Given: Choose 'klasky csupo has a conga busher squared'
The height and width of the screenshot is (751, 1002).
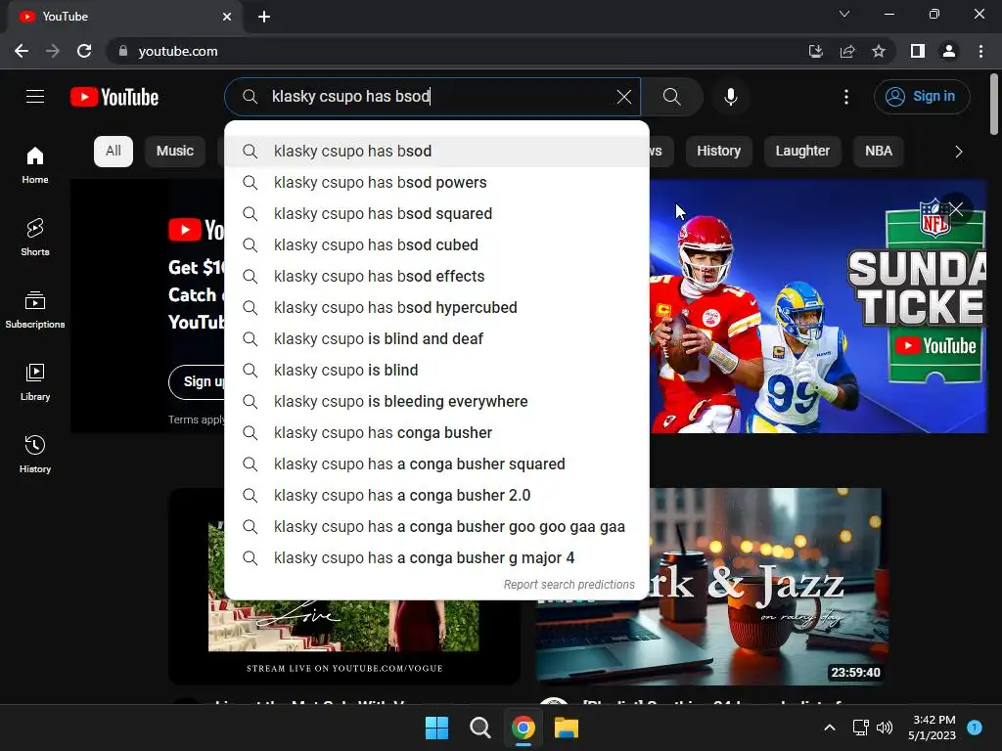Looking at the screenshot, I should [x=437, y=464].
